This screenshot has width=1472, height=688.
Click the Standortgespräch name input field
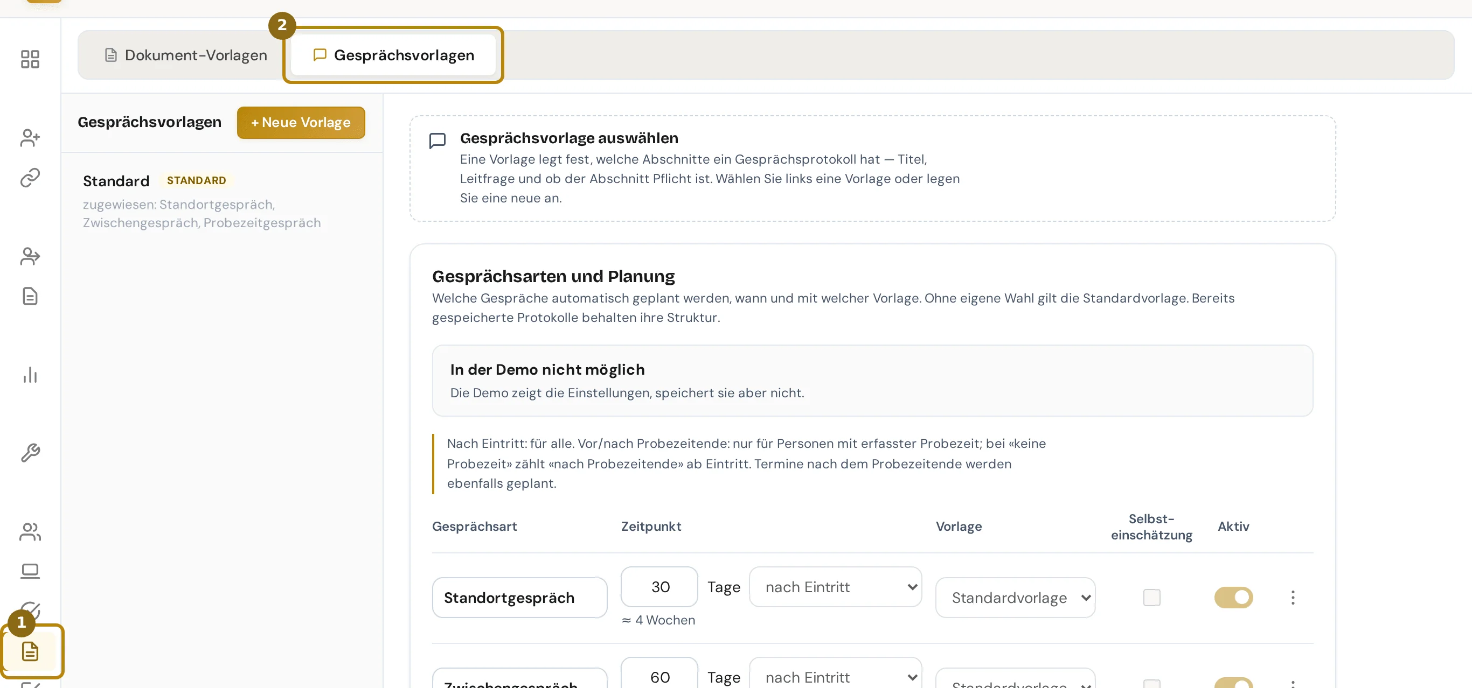click(x=519, y=598)
